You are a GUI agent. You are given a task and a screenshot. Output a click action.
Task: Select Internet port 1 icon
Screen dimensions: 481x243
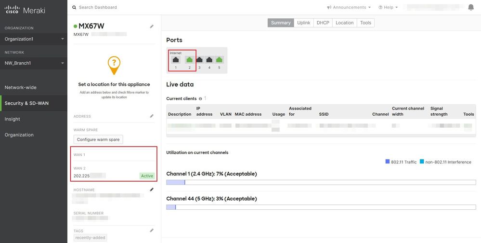coord(176,60)
